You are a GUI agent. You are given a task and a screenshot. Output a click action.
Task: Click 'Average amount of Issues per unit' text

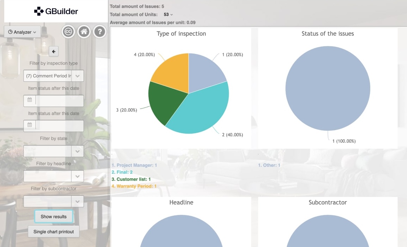(152, 23)
